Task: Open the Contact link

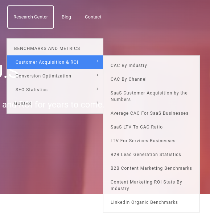Action: coord(93,17)
